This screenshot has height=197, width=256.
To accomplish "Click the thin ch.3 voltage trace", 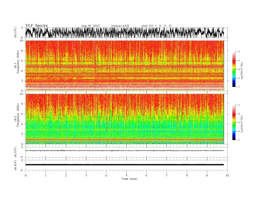I will coord(124,151).
